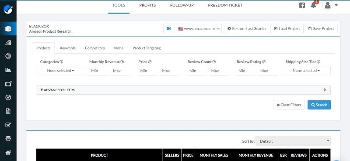Click the Load Project button
Image resolution: width=350 pixels, height=161 pixels.
pyautogui.click(x=287, y=28)
